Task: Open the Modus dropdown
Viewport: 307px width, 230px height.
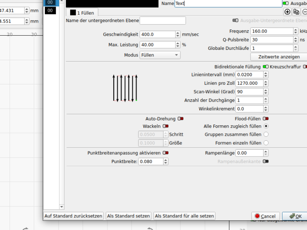Action: coord(160,55)
